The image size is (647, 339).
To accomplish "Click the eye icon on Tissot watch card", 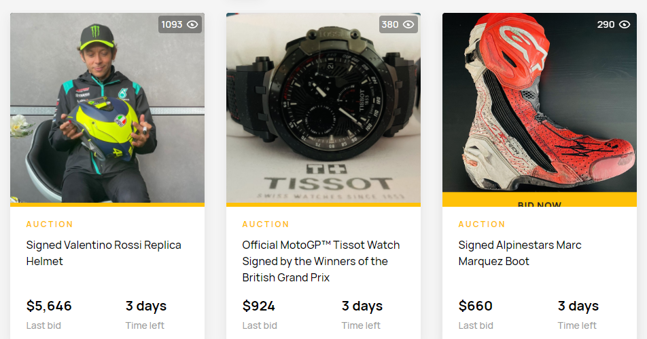I will point(408,24).
